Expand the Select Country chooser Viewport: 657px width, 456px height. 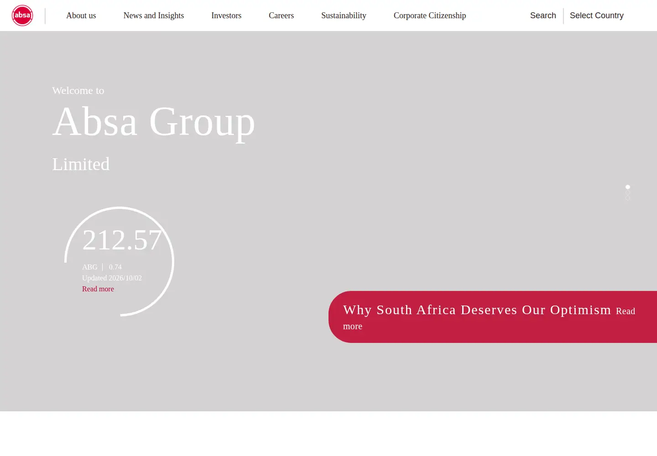tap(597, 16)
